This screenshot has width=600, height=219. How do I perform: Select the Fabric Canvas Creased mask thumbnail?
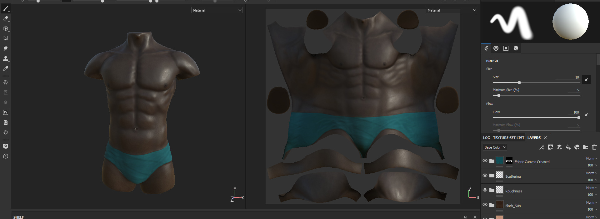509,161
